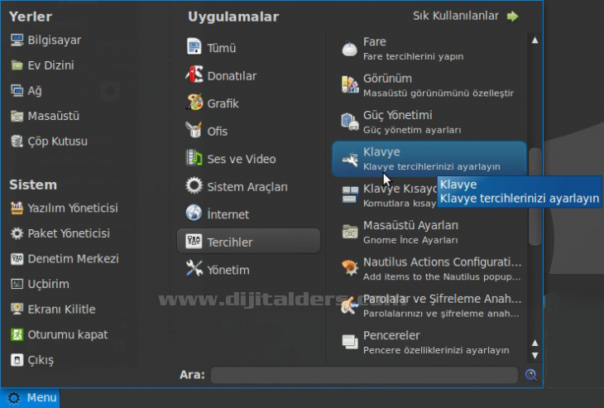Open Parolalar ve Şifreleme Anahtarları icon

(349, 305)
